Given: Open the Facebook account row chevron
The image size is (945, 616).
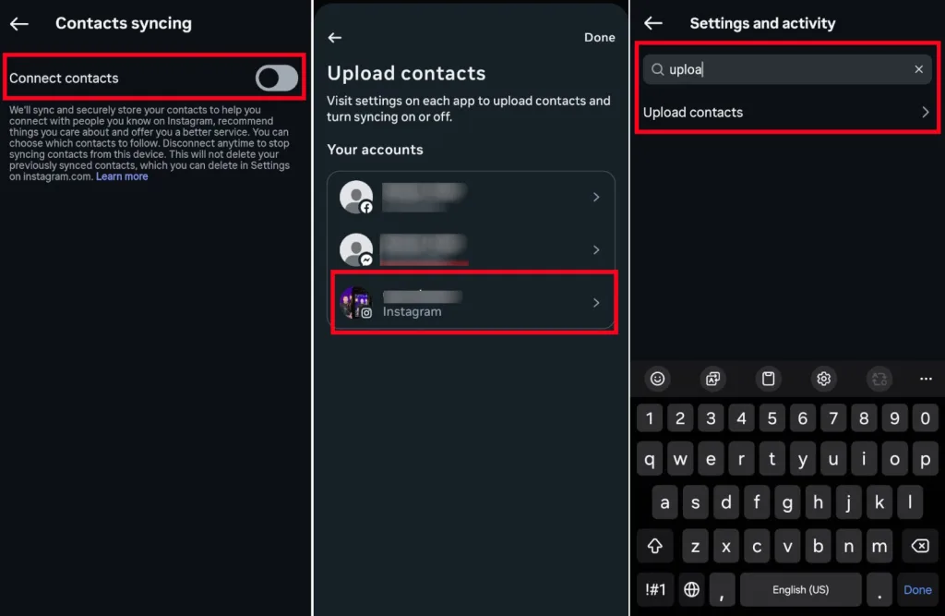Looking at the screenshot, I should point(596,197).
